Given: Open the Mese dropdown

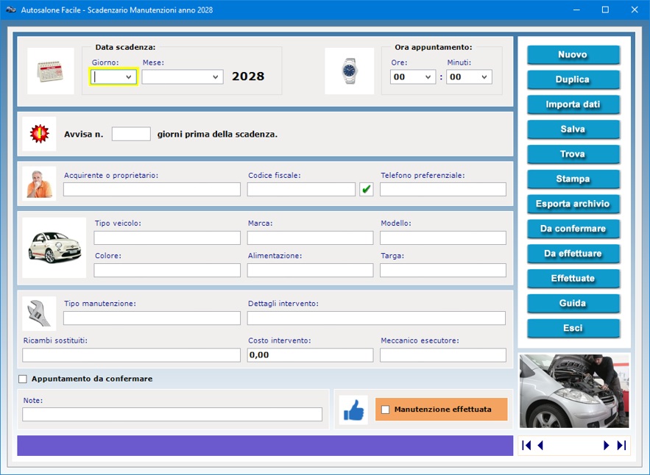Looking at the screenshot, I should point(216,77).
